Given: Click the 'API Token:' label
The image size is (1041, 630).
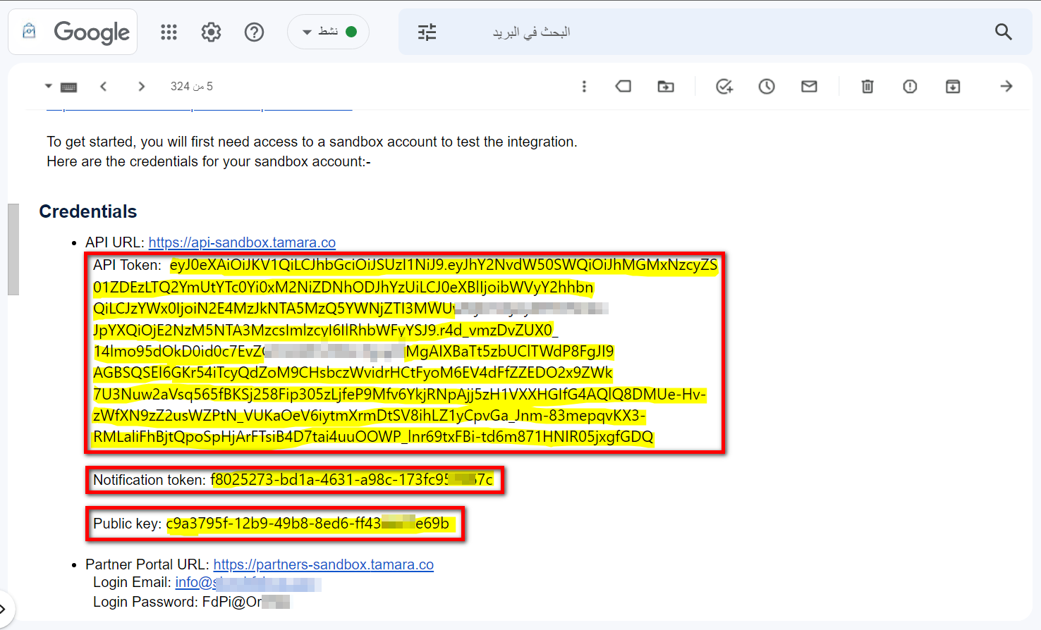Looking at the screenshot, I should [x=127, y=265].
